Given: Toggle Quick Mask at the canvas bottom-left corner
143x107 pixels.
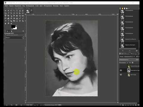Looking at the screenshot, I should (x=26, y=103).
